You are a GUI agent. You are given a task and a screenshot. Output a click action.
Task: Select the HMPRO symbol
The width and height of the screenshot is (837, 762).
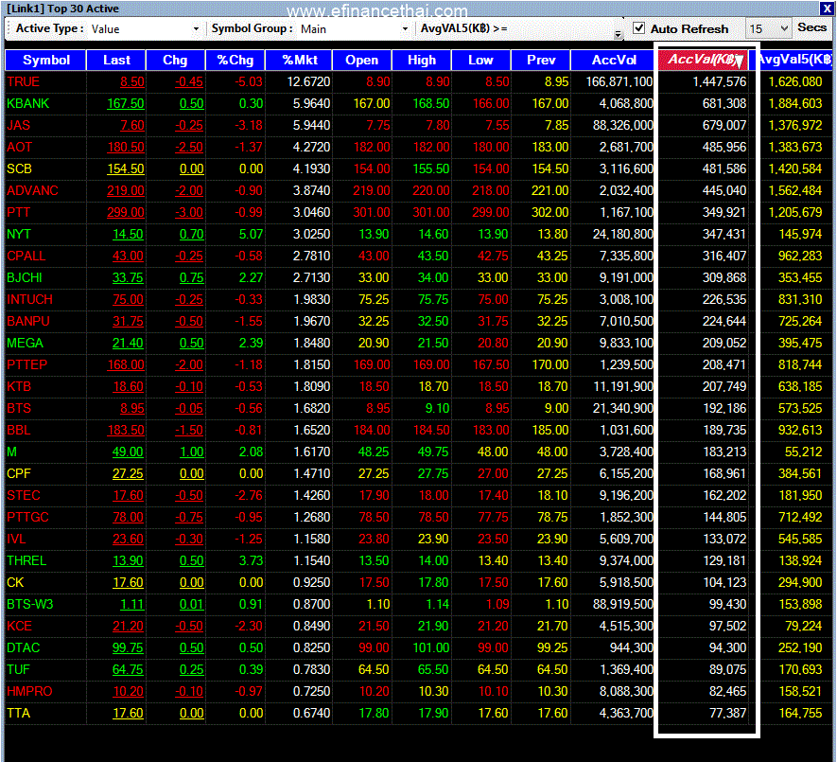(30, 691)
